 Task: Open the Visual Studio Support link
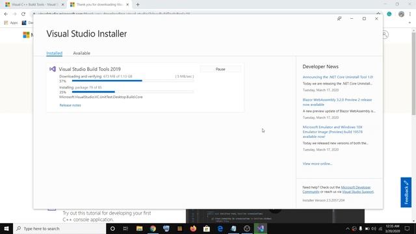coord(358,192)
